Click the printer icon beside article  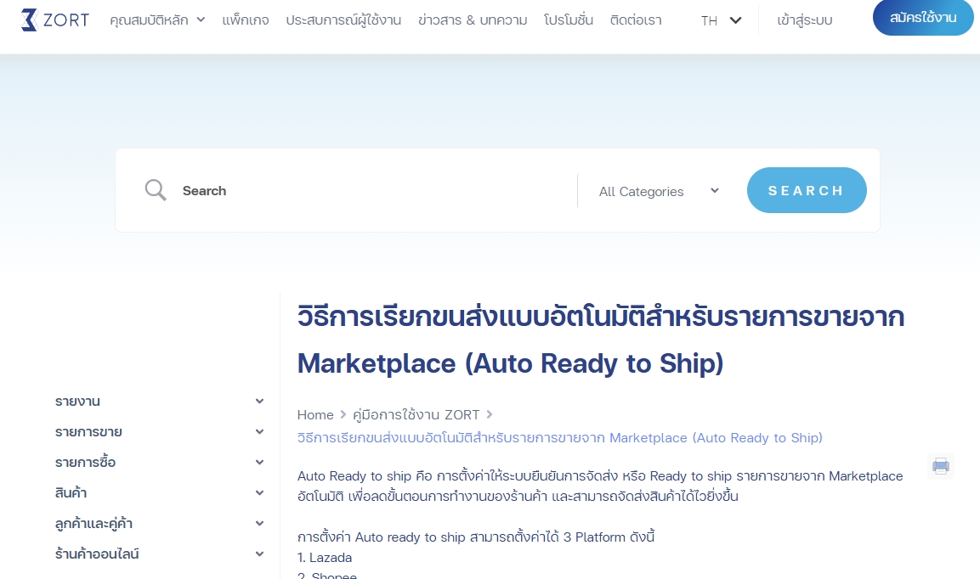[940, 465]
